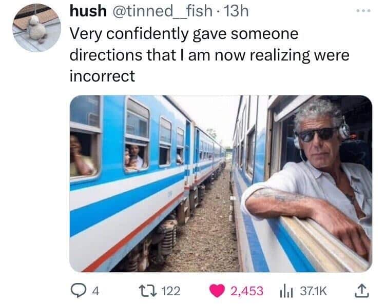
Task: Click the display name hush
Action: tap(88, 11)
